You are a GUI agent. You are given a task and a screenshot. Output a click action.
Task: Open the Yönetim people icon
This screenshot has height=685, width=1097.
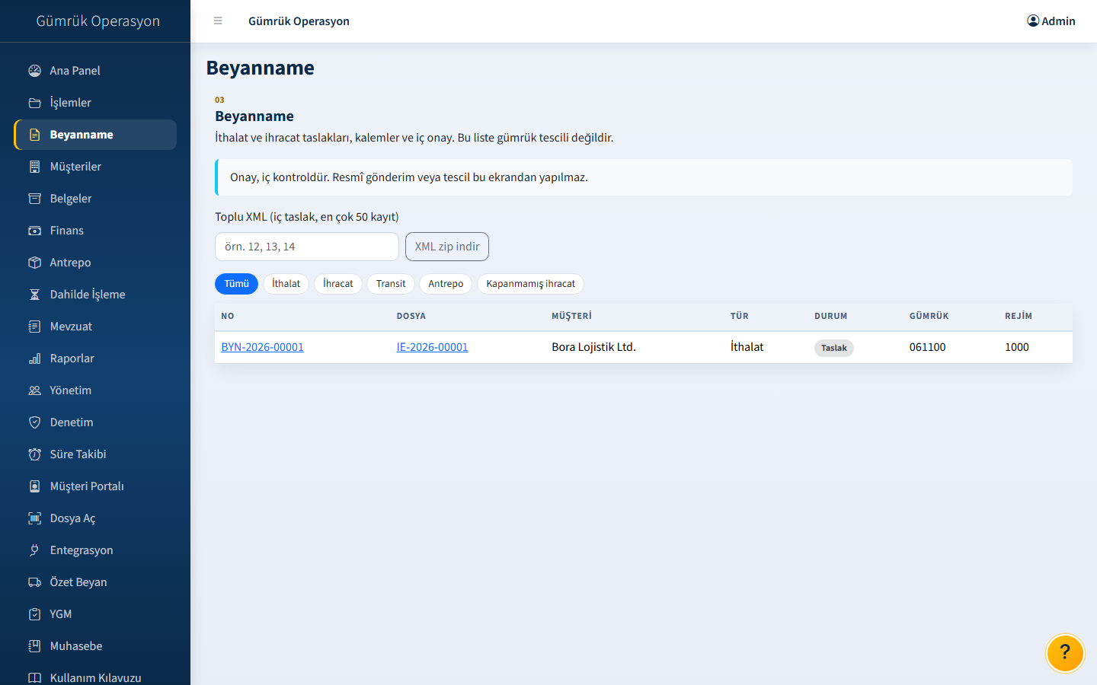coord(34,390)
